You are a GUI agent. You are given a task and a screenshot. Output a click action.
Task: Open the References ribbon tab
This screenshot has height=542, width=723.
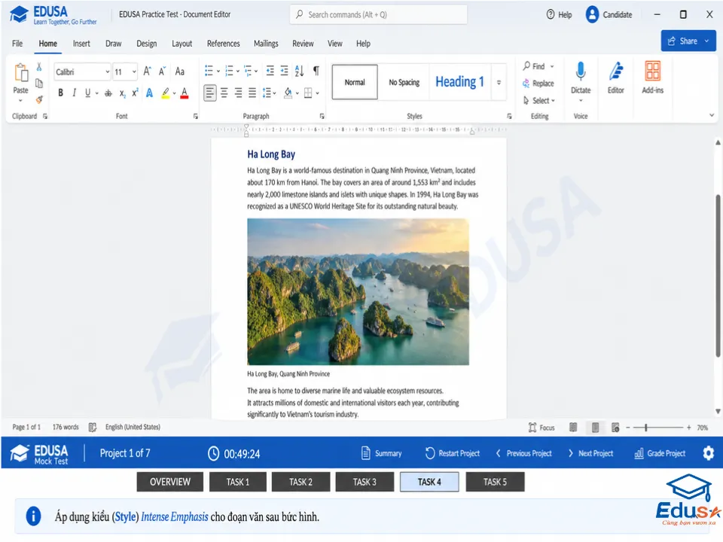[223, 44]
